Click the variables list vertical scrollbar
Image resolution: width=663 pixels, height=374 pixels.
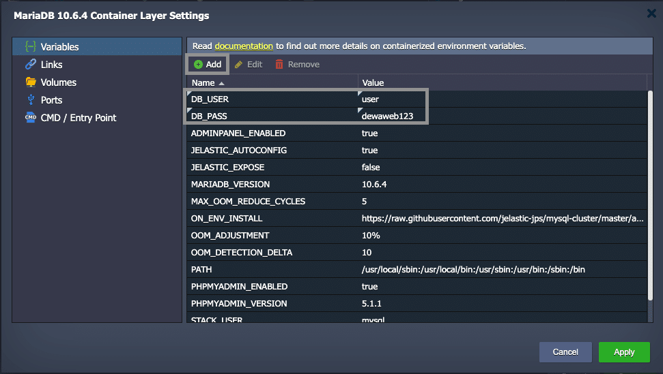coord(650,196)
